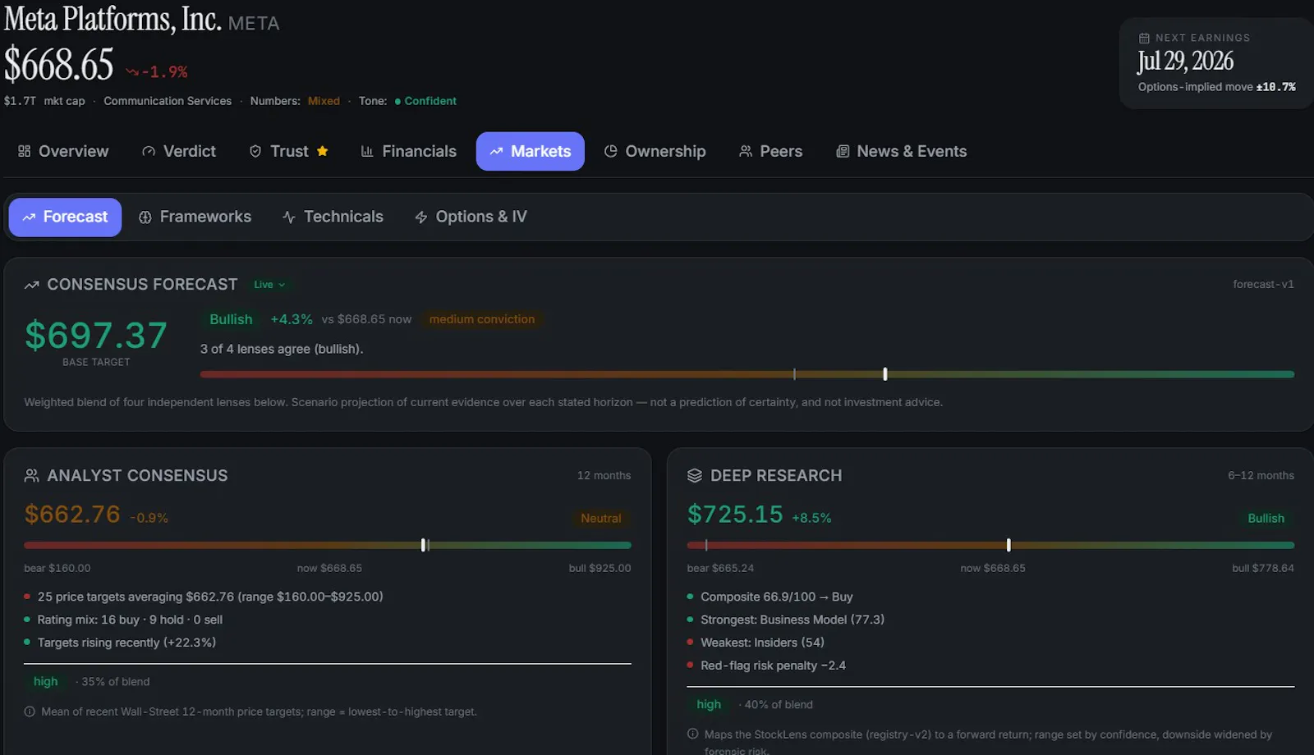
Task: Click the Communication Services sector label
Action: click(x=168, y=101)
